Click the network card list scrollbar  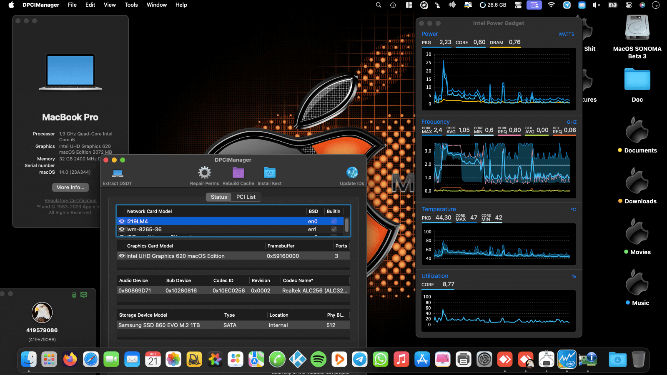(347, 225)
